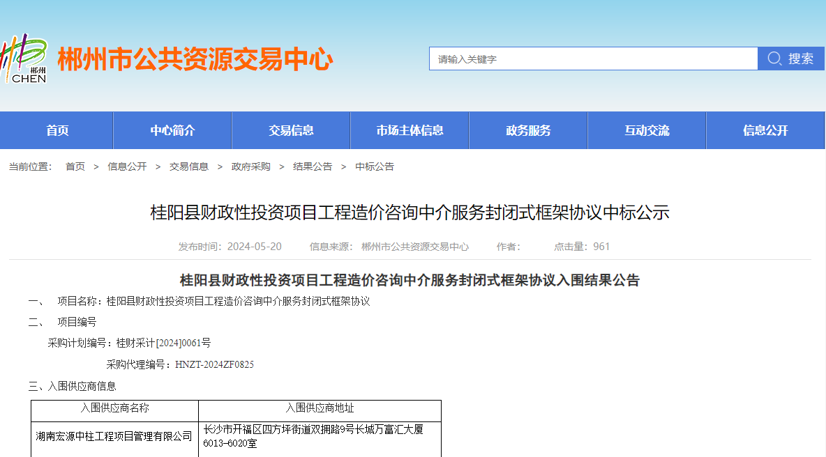
Task: Open the 互动交流 navigation tab
Action: (x=647, y=130)
